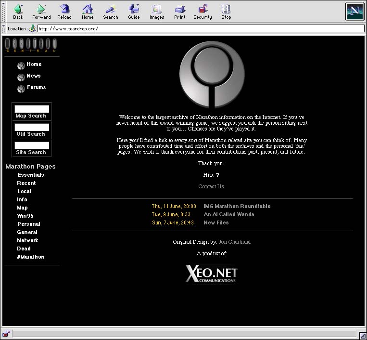The width and height of the screenshot is (367, 340).
Task: Click the Netscape N logo
Action: pos(354,11)
